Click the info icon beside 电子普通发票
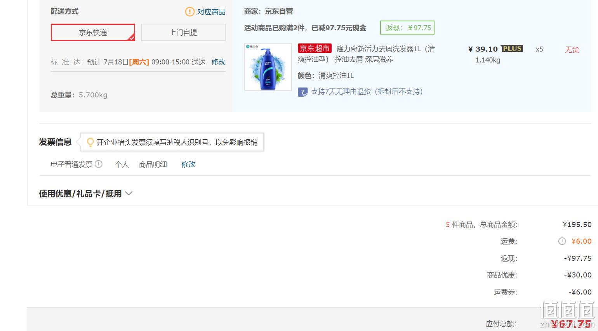The image size is (598, 331). click(99, 164)
